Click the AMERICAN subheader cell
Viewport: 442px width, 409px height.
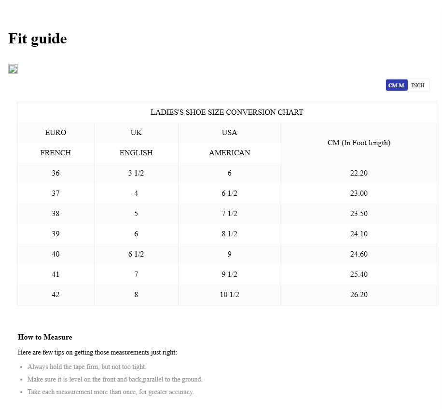point(230,153)
